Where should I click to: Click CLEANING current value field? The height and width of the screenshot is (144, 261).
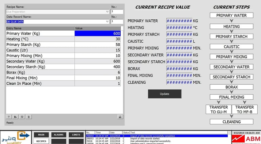click(x=179, y=82)
